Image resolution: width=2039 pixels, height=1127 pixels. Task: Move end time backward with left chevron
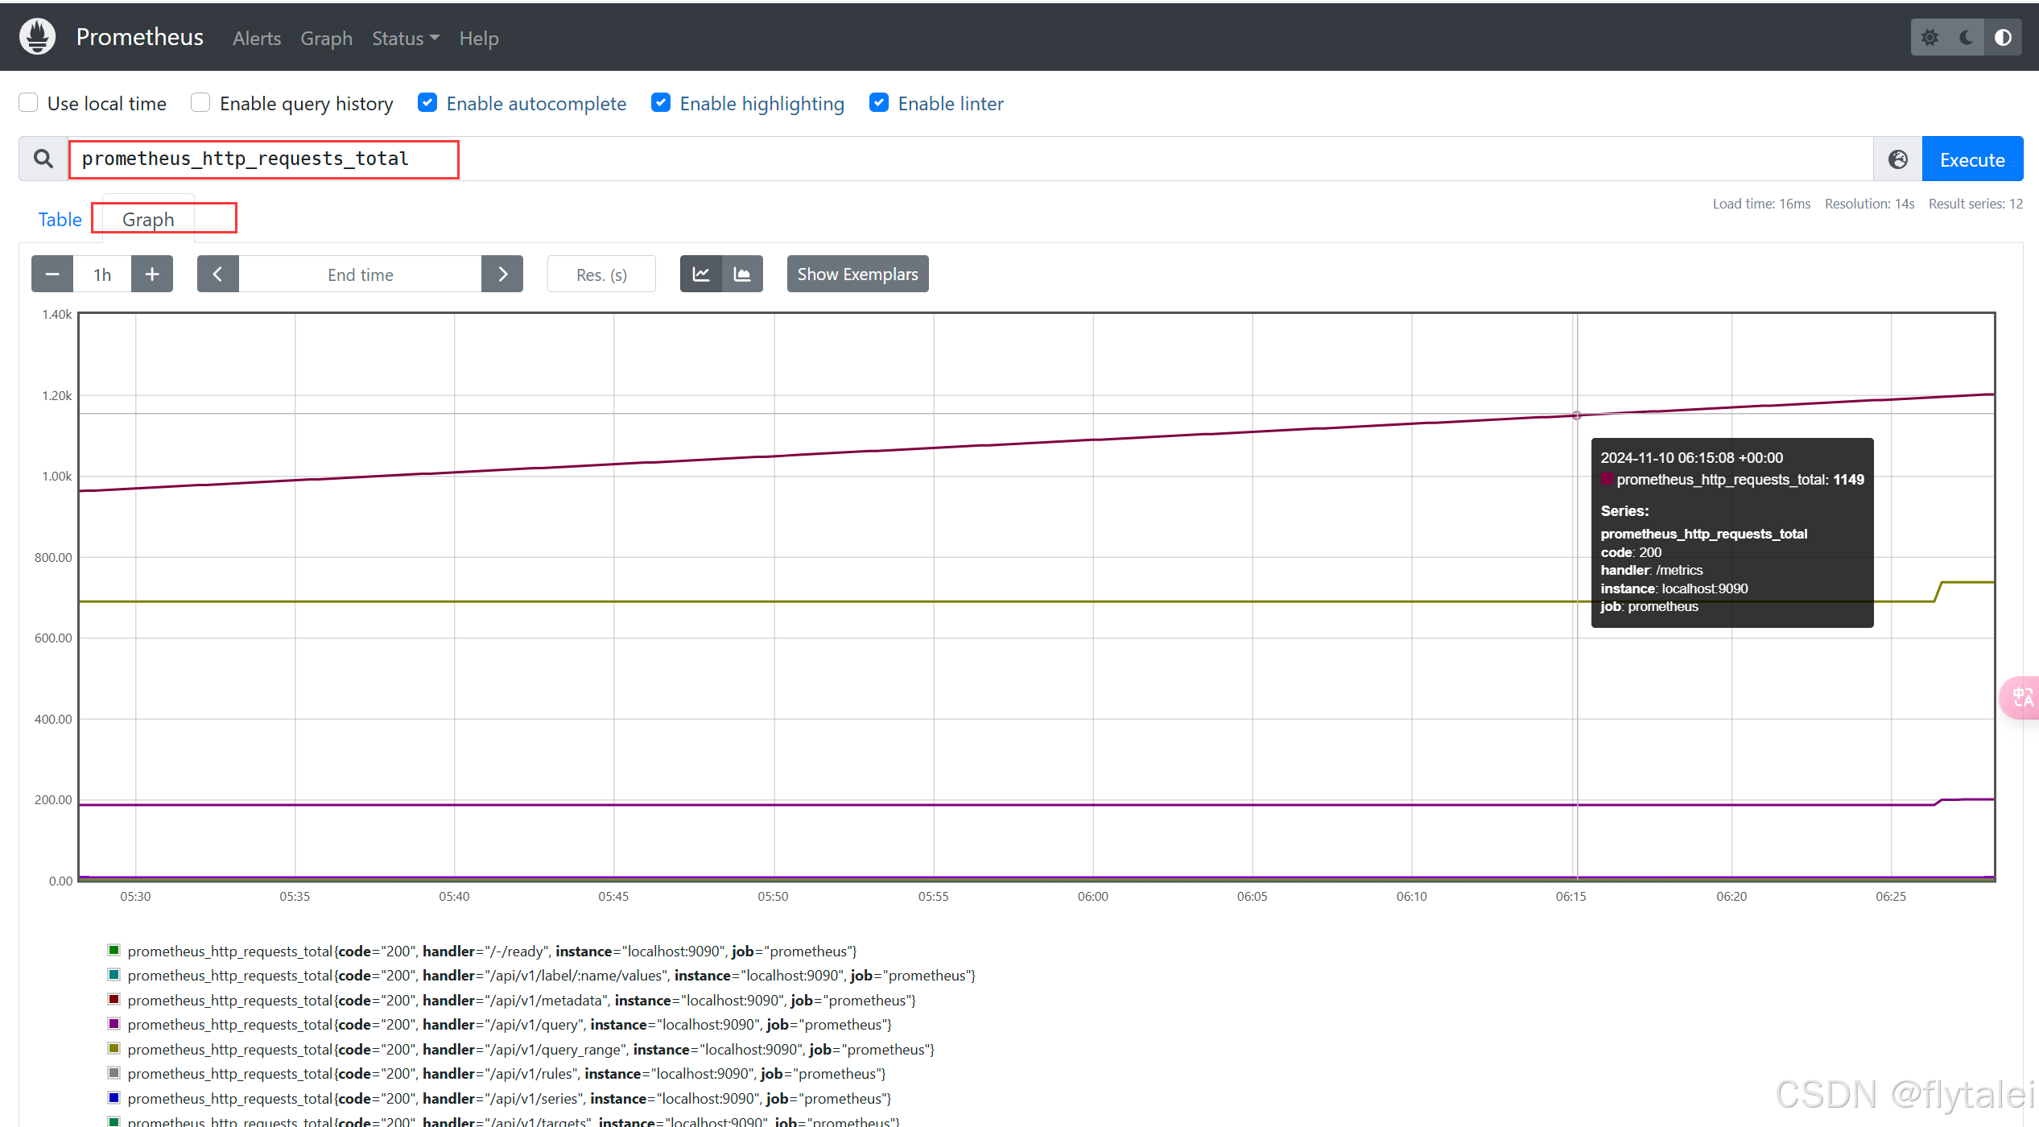[217, 275]
